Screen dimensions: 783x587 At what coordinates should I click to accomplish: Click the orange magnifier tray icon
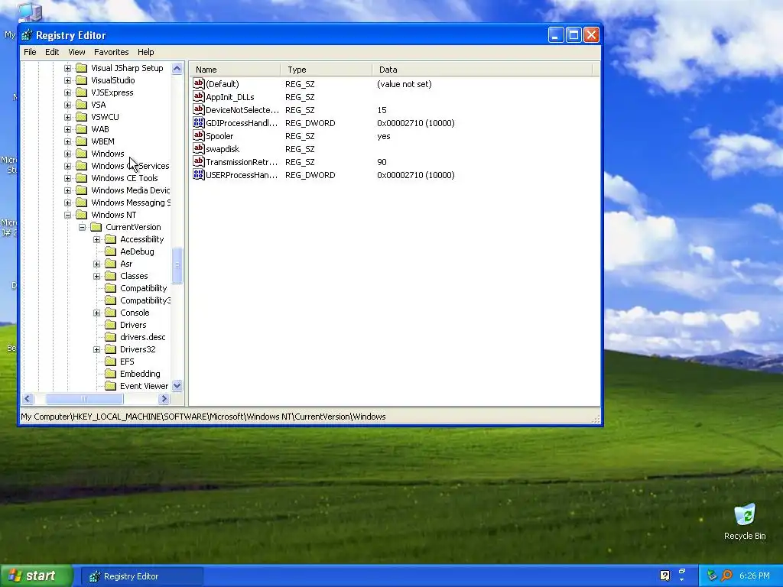coord(726,576)
